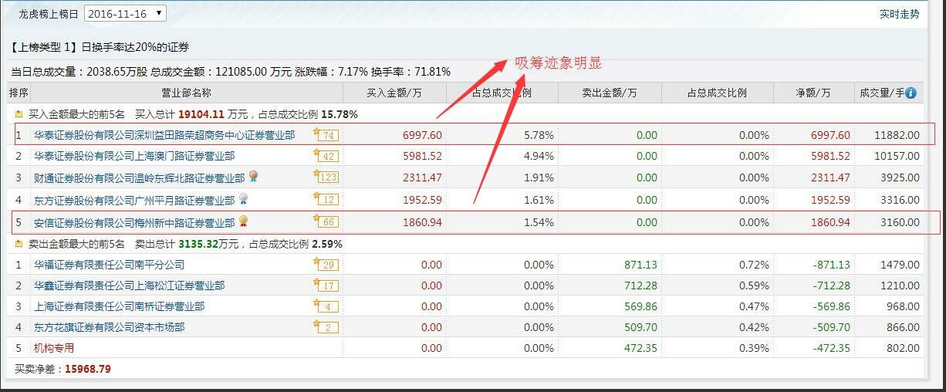Click the 净额/万 column header
The image size is (946, 392).
coord(813,93)
